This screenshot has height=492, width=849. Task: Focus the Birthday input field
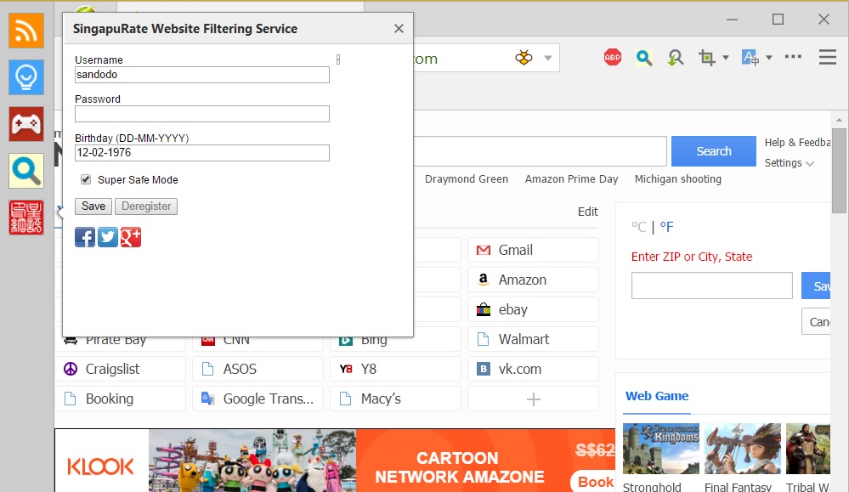202,153
